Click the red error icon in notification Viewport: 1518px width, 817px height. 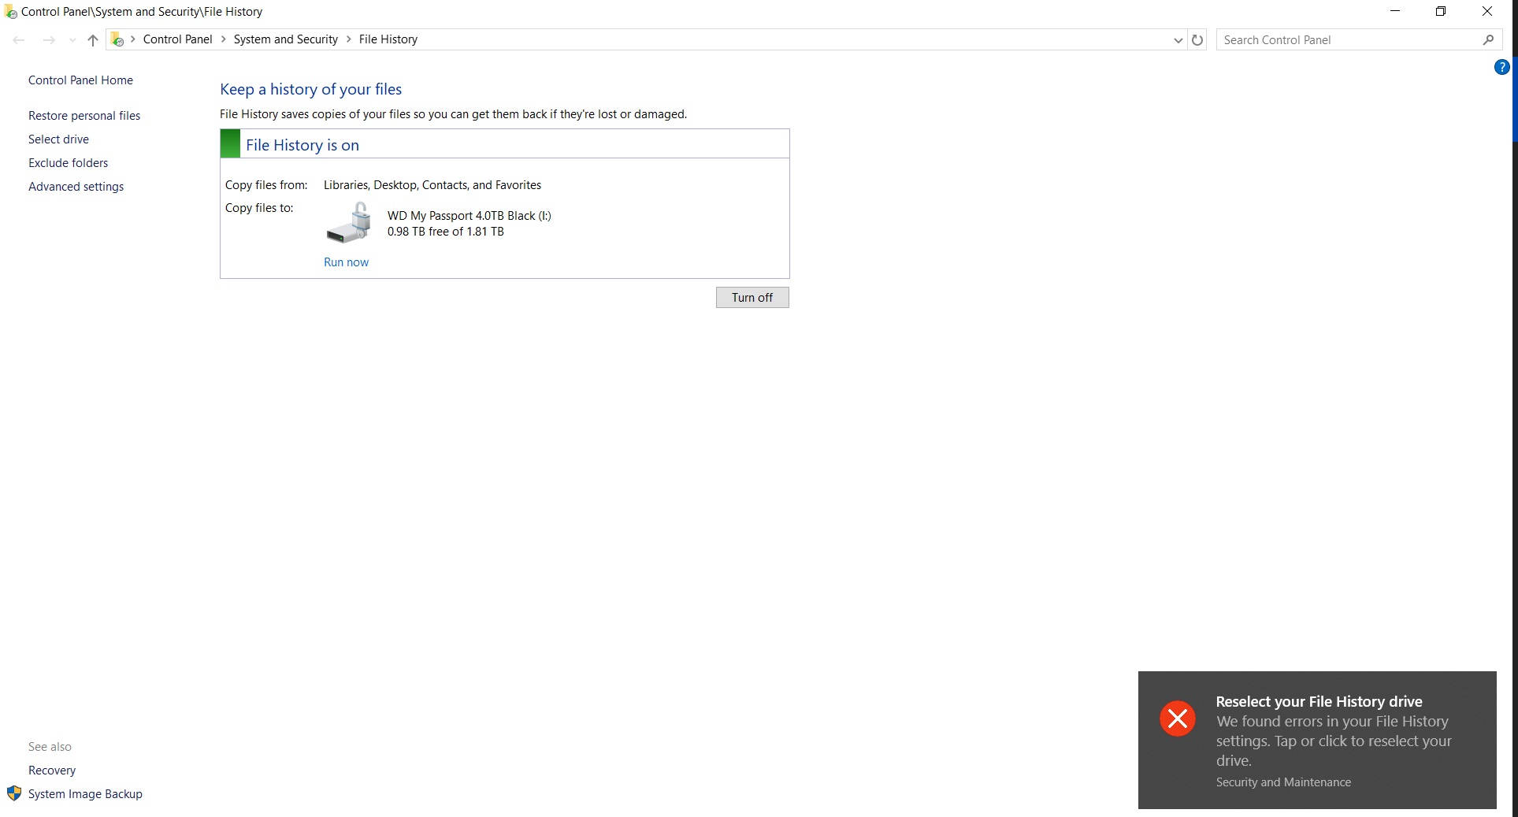point(1177,719)
